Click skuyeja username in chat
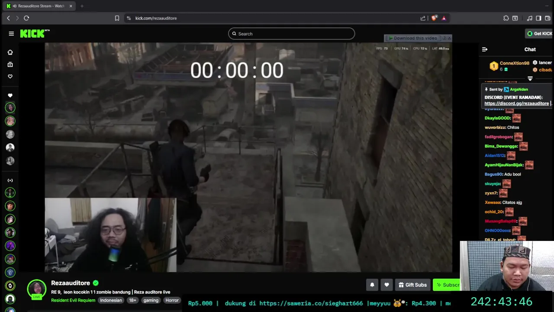Viewport: 554px width, 312px height. [x=493, y=184]
